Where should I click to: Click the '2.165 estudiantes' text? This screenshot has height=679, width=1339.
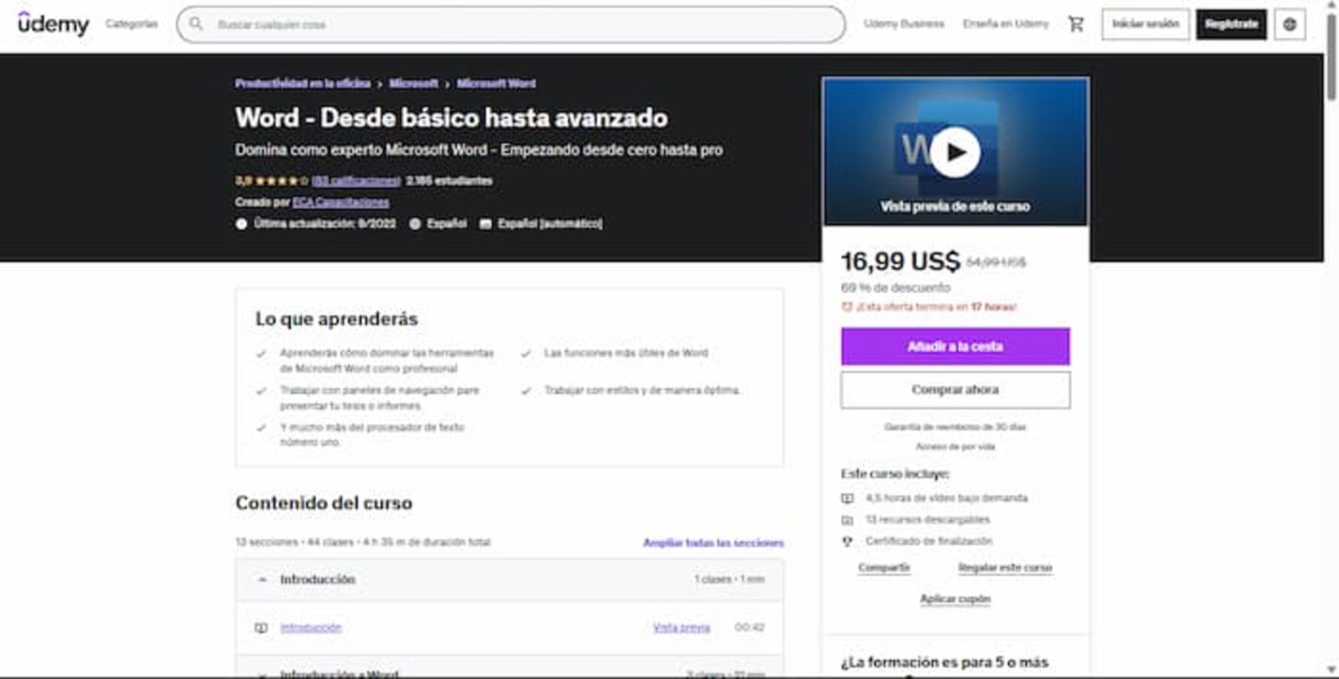point(449,180)
